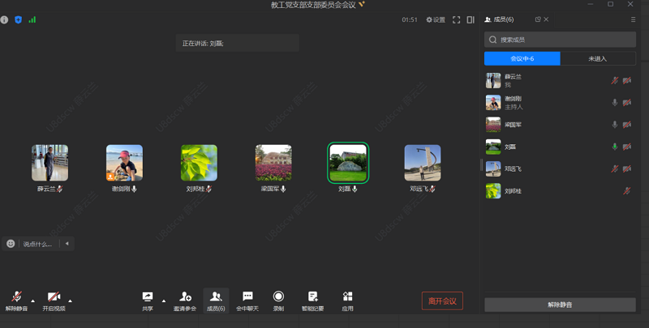Select 刘邦桂 avatar in member list
Image resolution: width=649 pixels, height=328 pixels.
click(493, 191)
